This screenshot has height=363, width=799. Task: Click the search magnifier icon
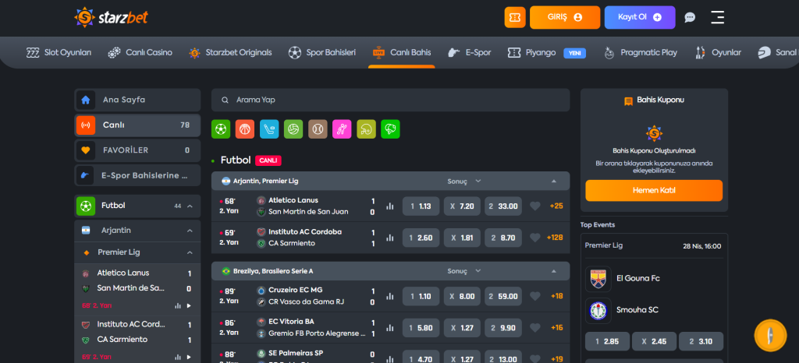[225, 100]
